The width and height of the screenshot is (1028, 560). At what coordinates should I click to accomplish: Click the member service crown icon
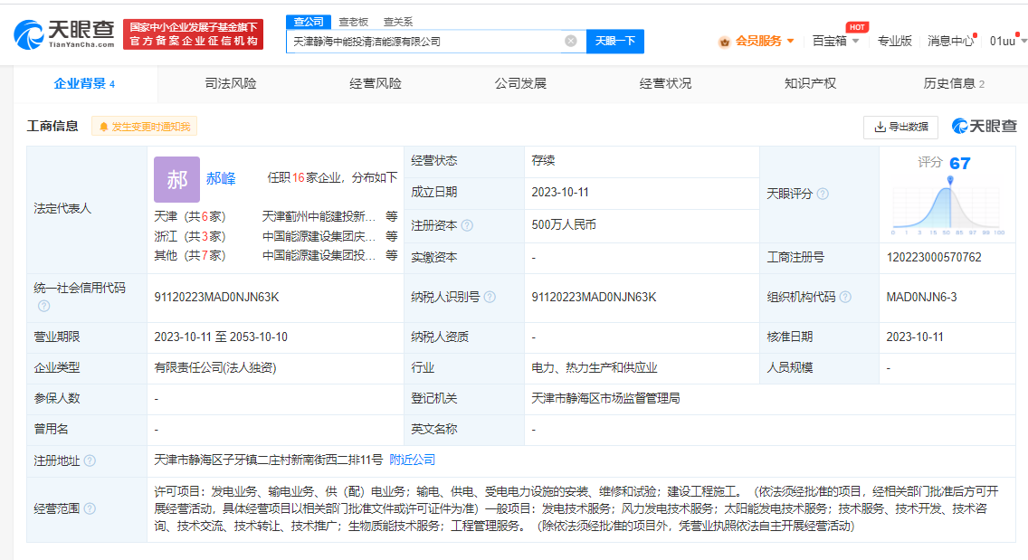[725, 42]
